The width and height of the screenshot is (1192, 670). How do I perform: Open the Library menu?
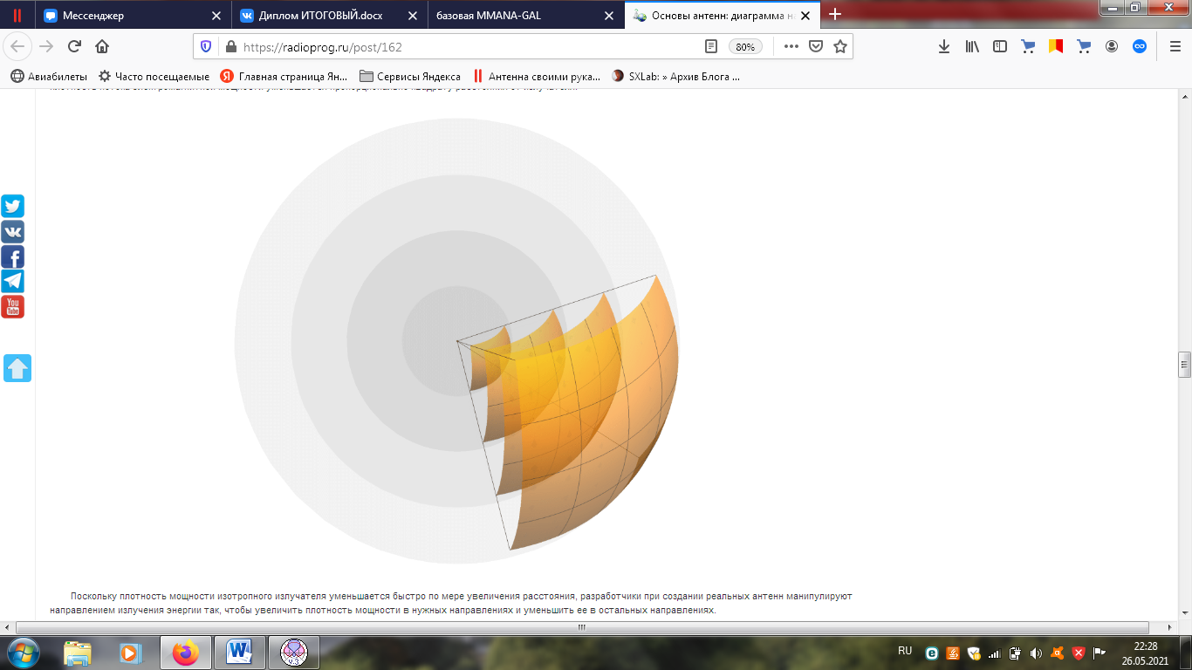[x=972, y=47]
